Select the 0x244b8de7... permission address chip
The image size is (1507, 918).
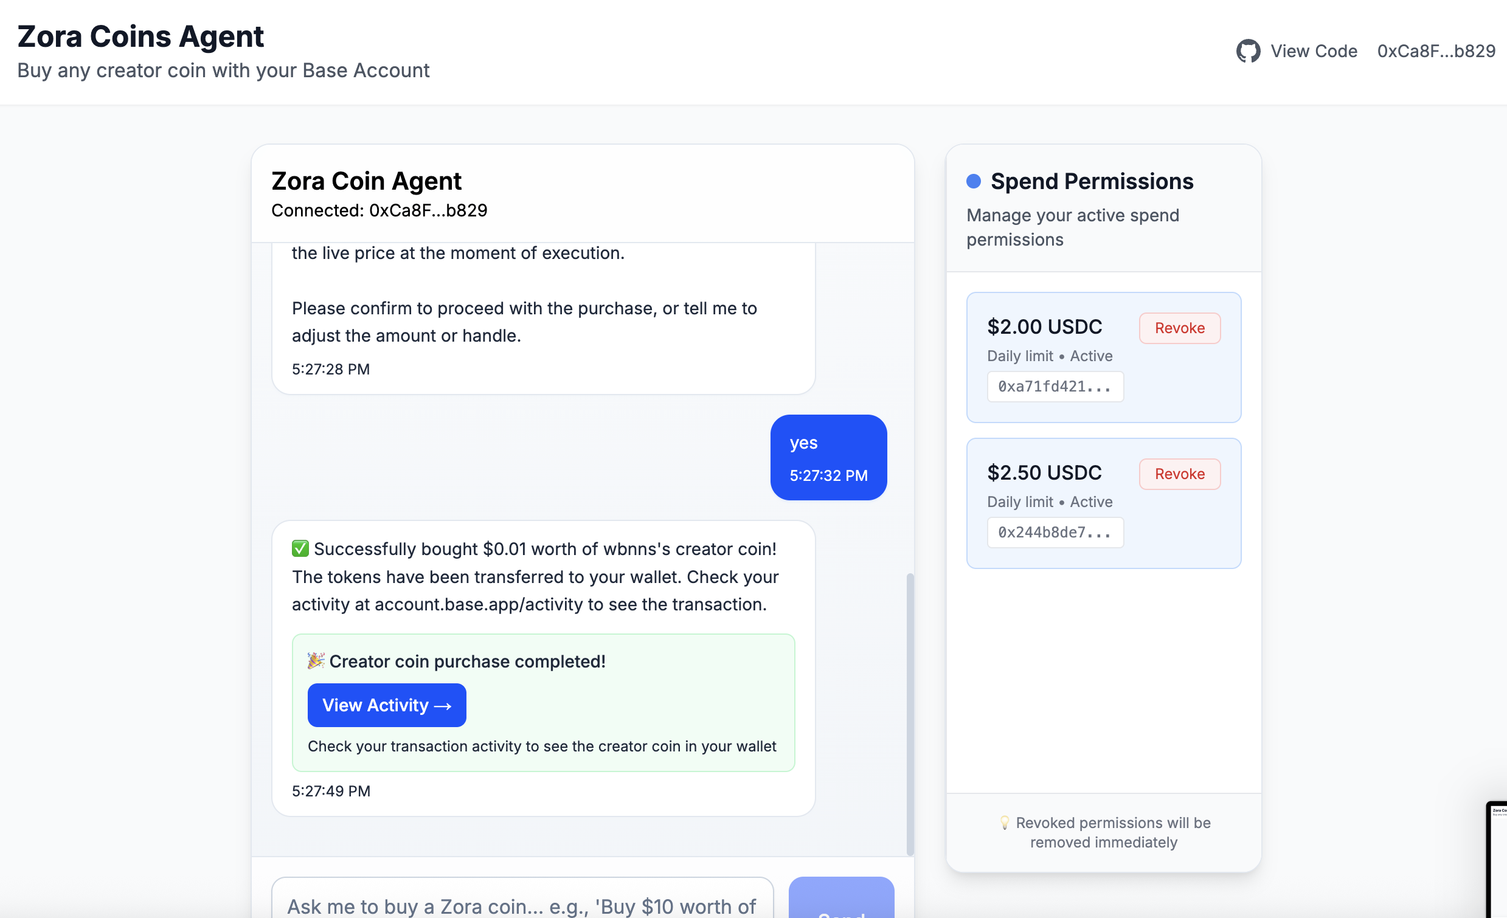pyautogui.click(x=1056, y=532)
